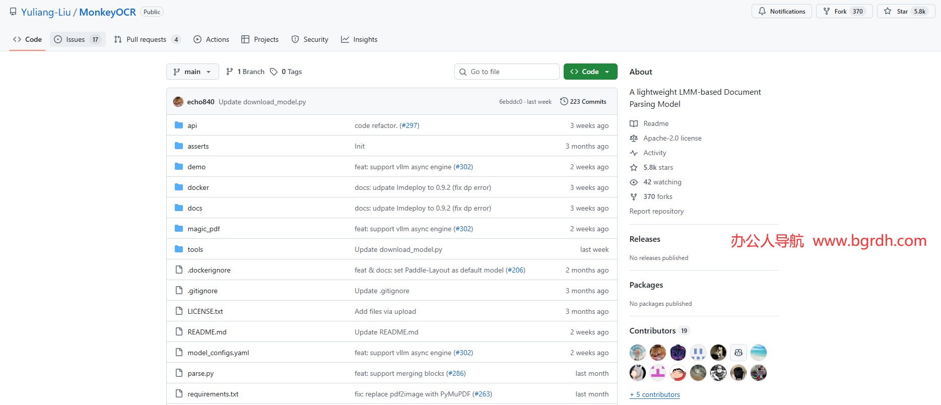Click the Go to file search field
The image size is (941, 405).
tap(507, 72)
